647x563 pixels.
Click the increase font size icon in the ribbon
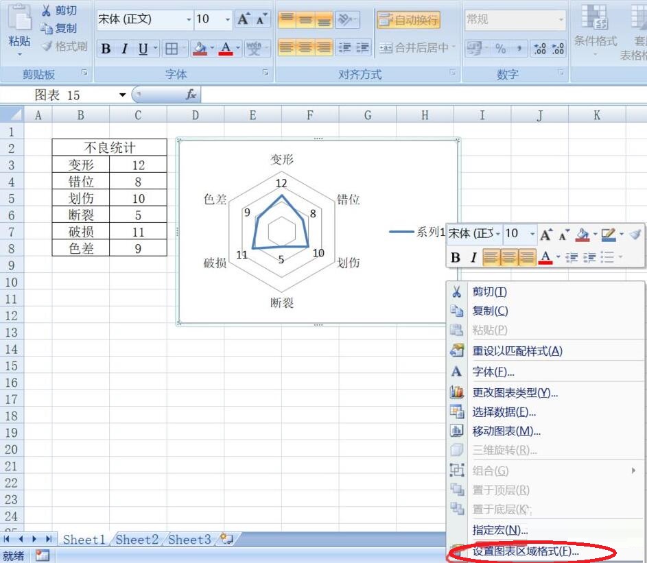(244, 19)
